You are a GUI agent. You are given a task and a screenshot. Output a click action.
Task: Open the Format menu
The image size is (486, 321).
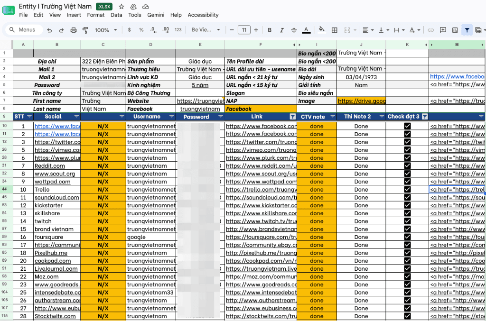(96, 15)
